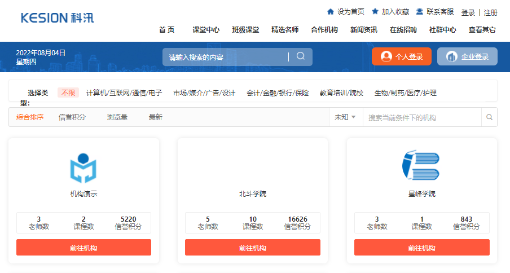Sort by 信誉积分

point(72,117)
